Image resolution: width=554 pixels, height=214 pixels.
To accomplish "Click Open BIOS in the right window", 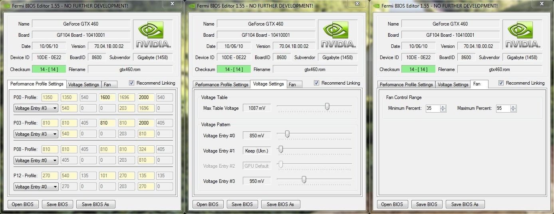I will click(392, 204).
